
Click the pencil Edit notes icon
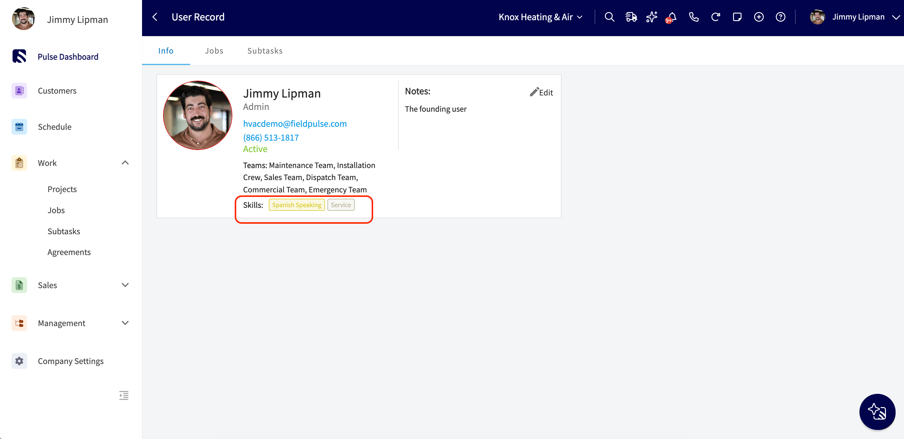[534, 92]
